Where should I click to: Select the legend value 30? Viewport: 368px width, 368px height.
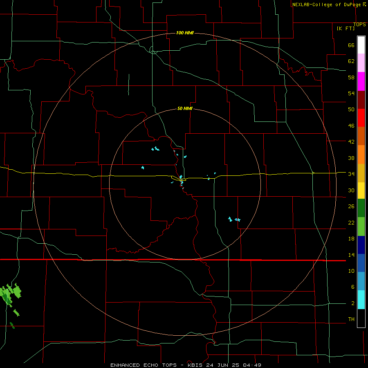351,190
